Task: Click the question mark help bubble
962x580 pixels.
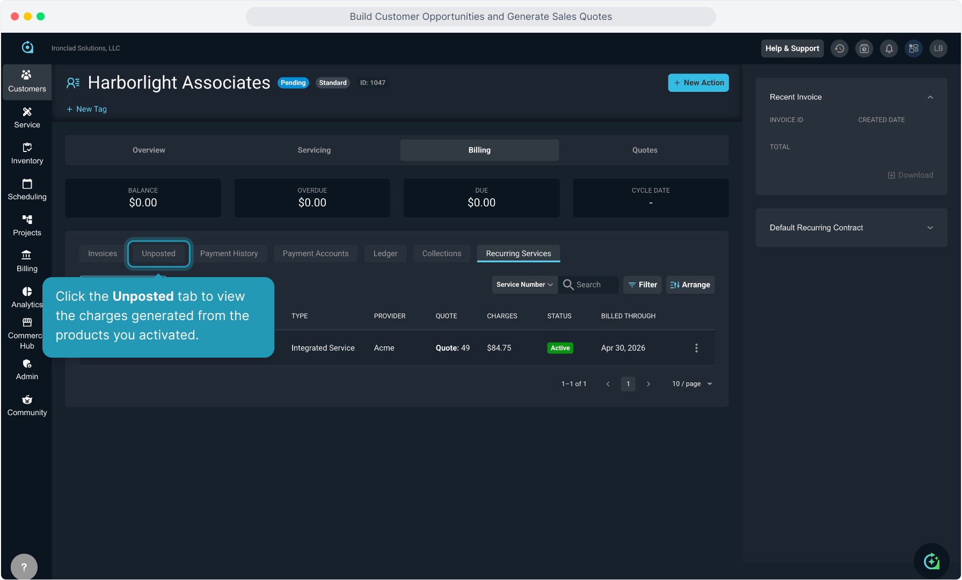Action: 24,567
